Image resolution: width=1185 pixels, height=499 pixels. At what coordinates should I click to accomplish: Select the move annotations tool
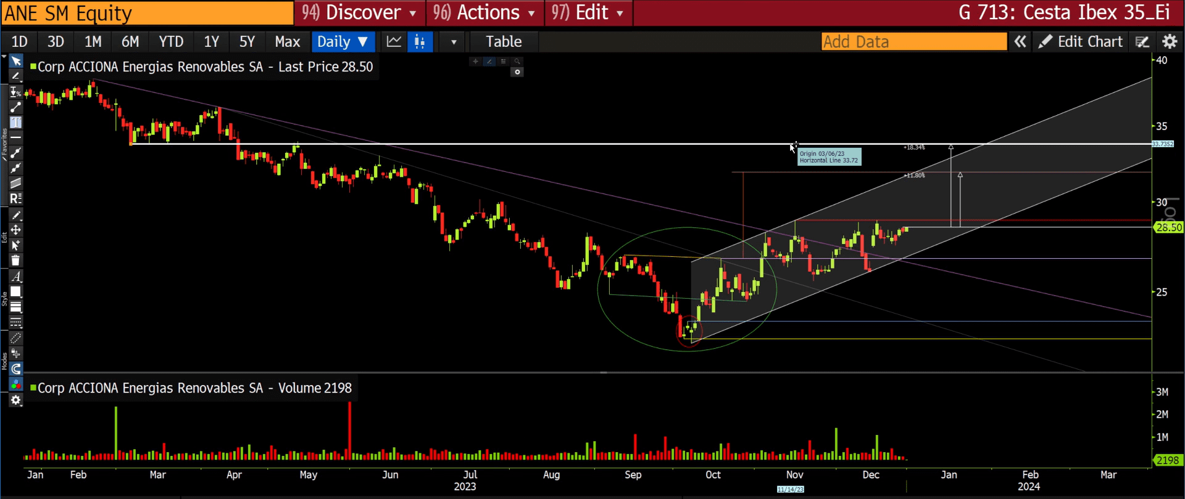(x=16, y=230)
